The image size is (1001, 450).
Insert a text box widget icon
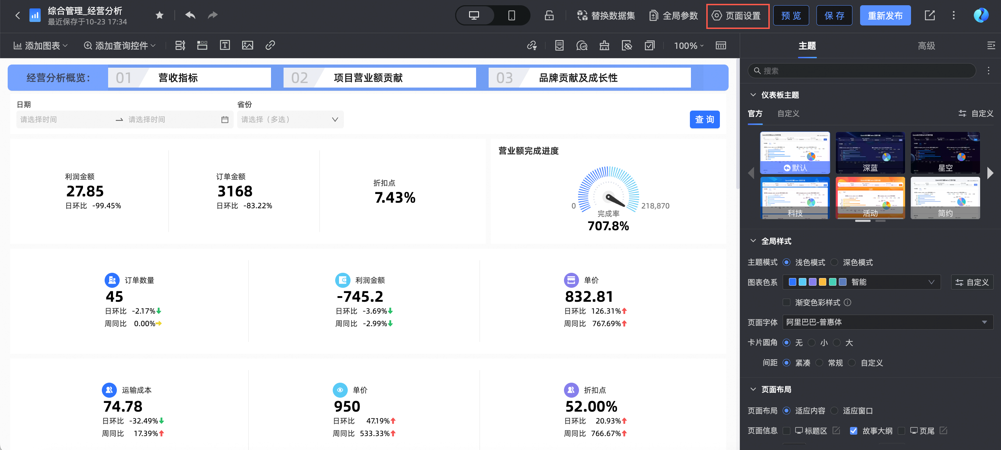(225, 45)
